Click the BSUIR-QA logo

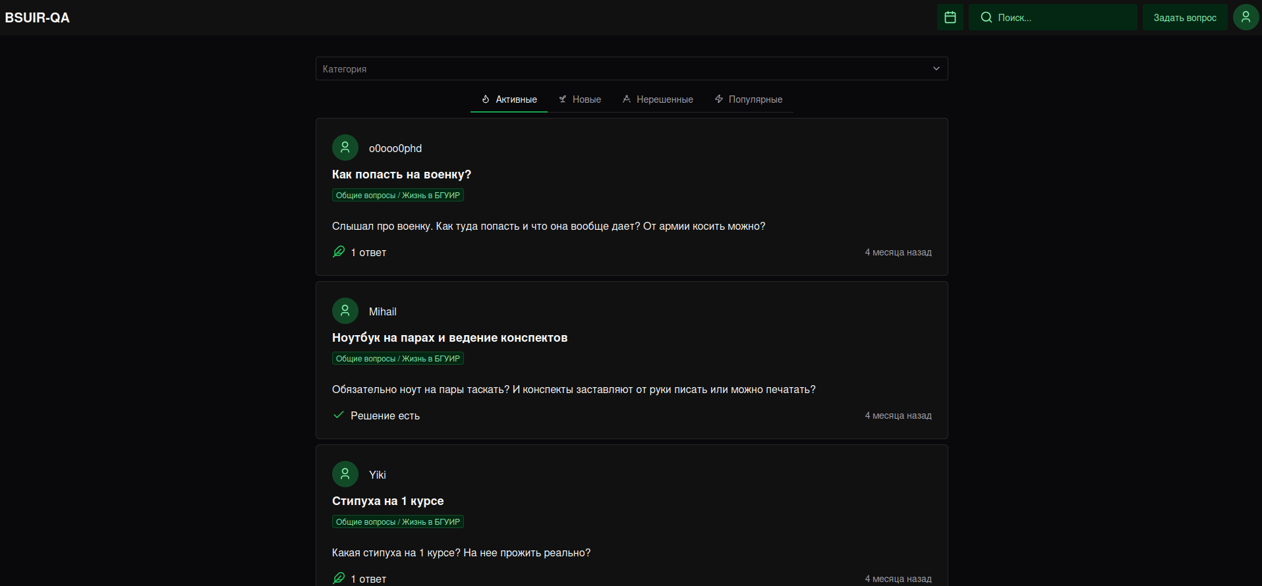[38, 18]
